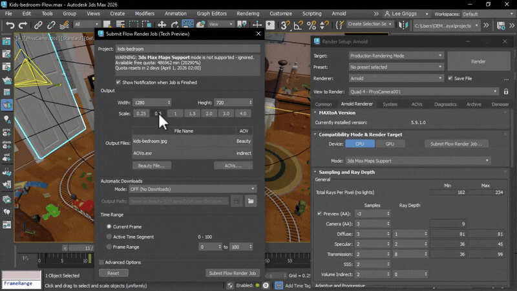Open the Rendering menu
Viewport: 517px width, 291px height.
(248, 14)
